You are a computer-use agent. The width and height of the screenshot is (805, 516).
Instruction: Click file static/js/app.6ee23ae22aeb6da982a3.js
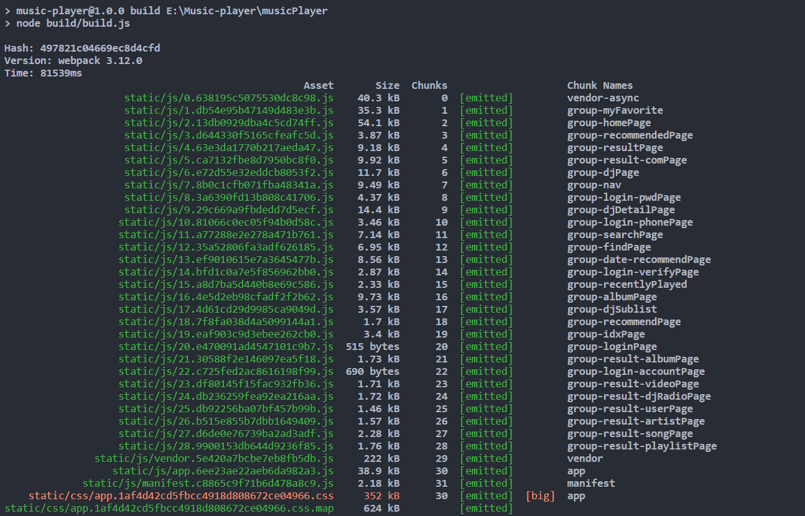click(x=223, y=471)
